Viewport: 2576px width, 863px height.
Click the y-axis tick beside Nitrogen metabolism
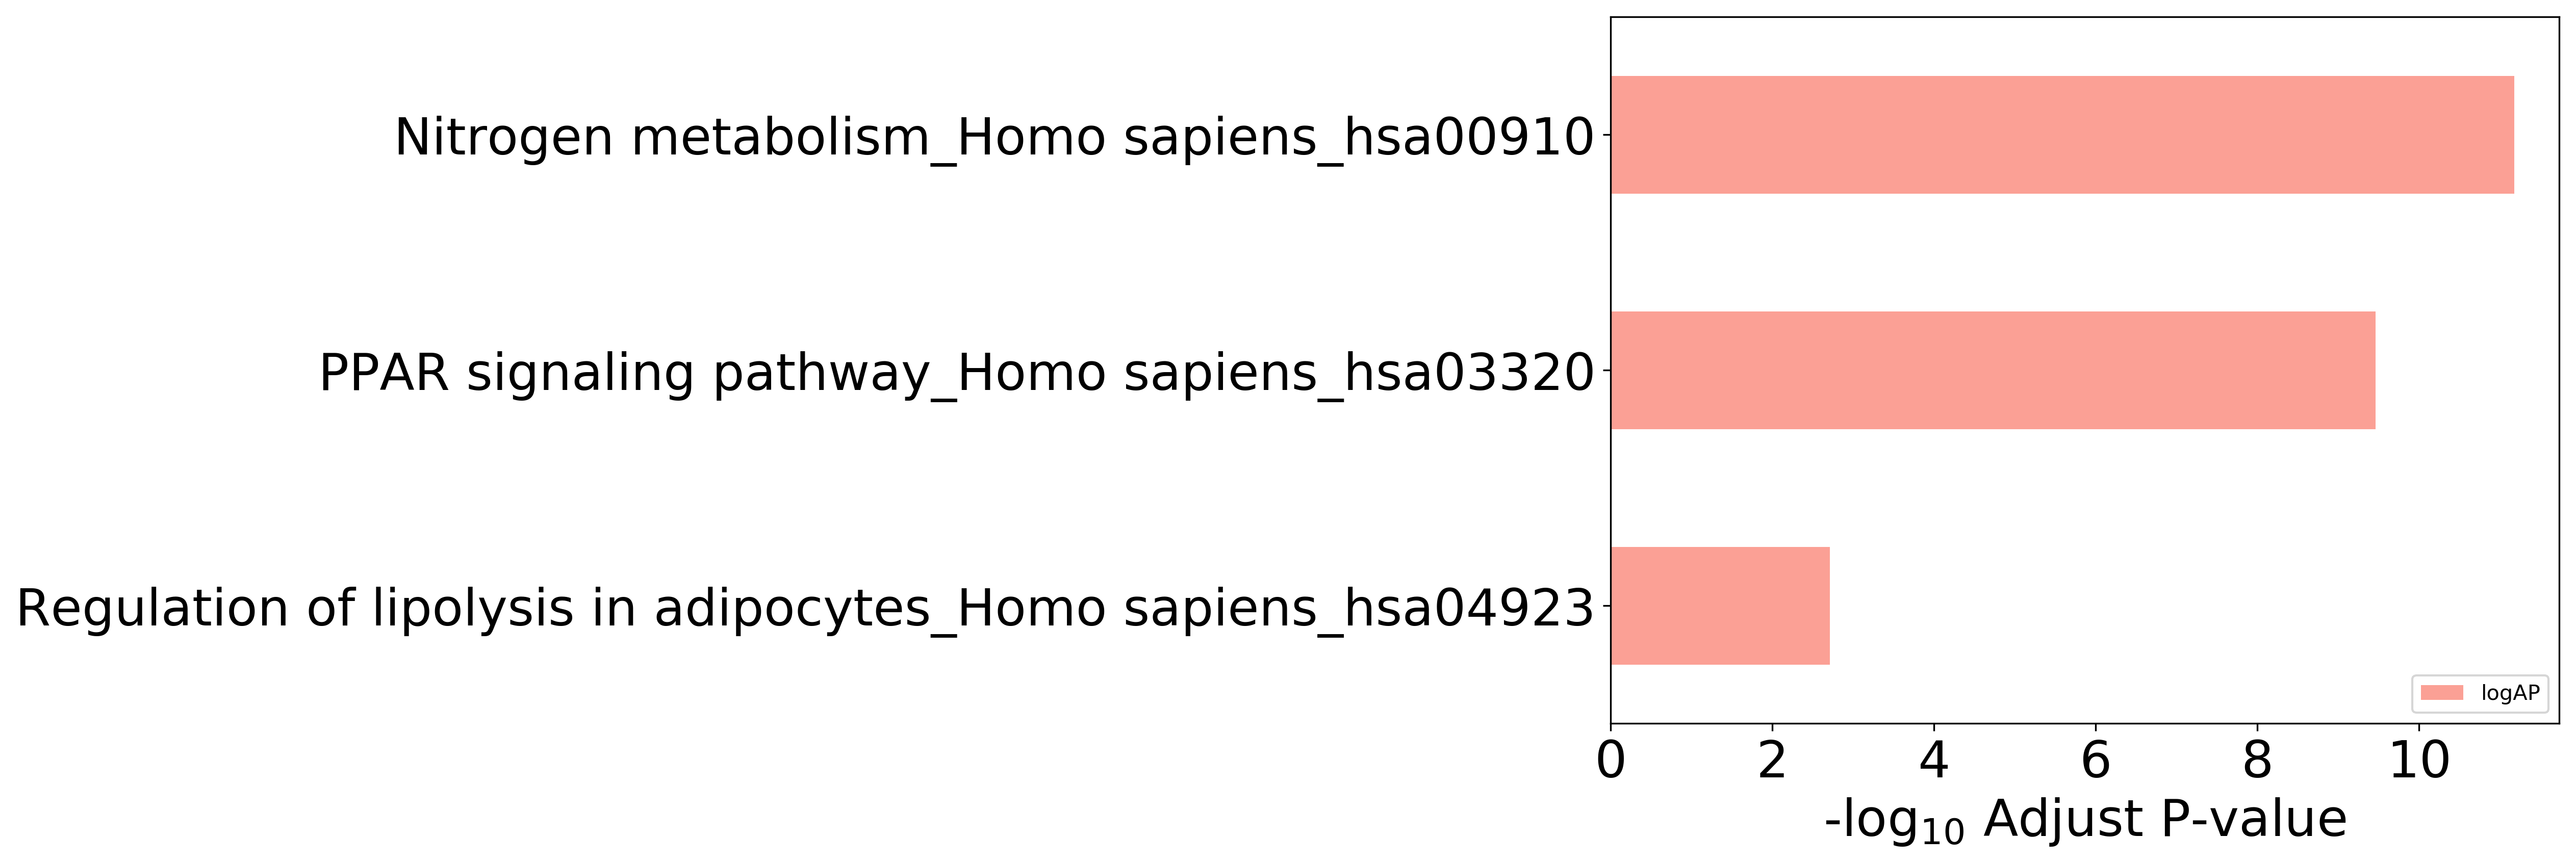coord(1606,135)
